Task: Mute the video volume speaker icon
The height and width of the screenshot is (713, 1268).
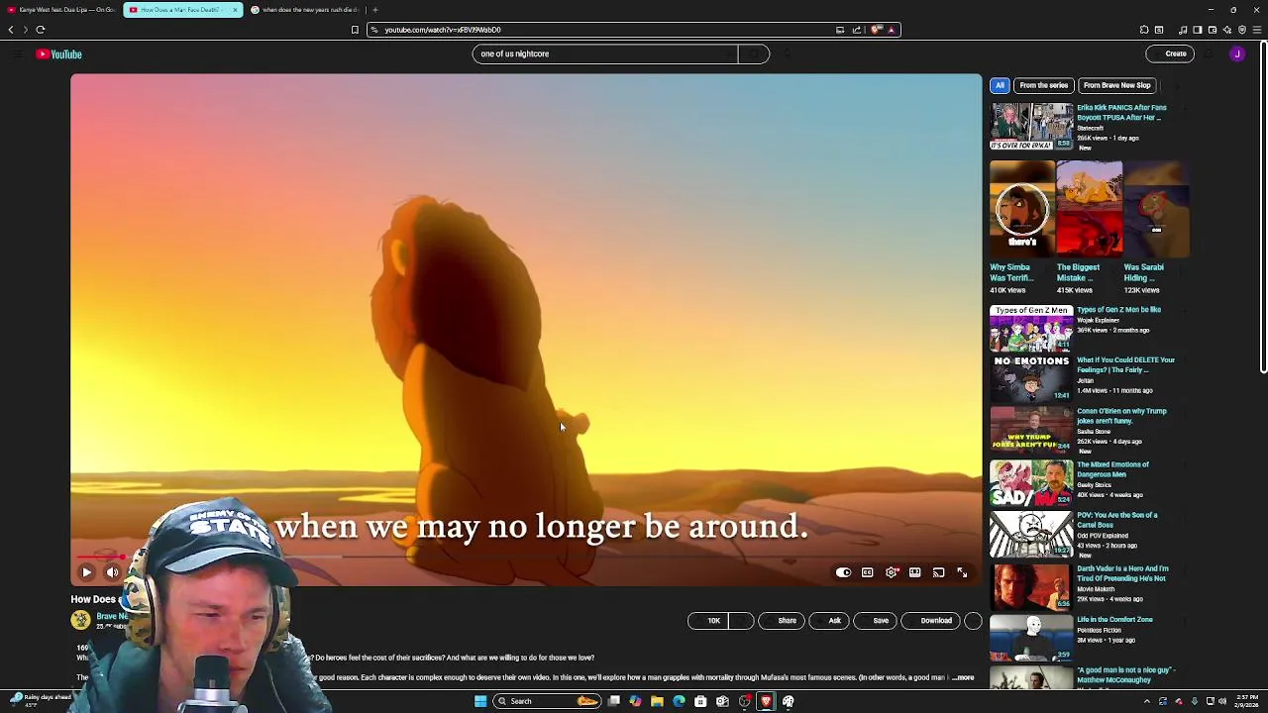Action: [x=112, y=572]
